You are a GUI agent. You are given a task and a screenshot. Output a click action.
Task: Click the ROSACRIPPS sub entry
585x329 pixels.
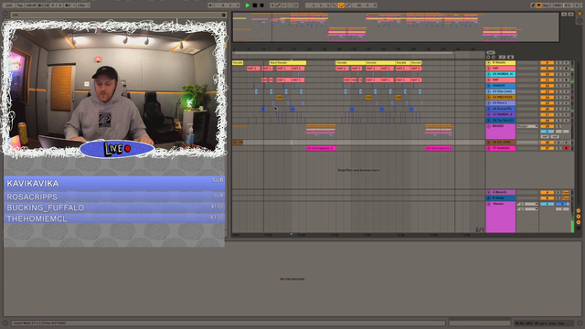[114, 196]
